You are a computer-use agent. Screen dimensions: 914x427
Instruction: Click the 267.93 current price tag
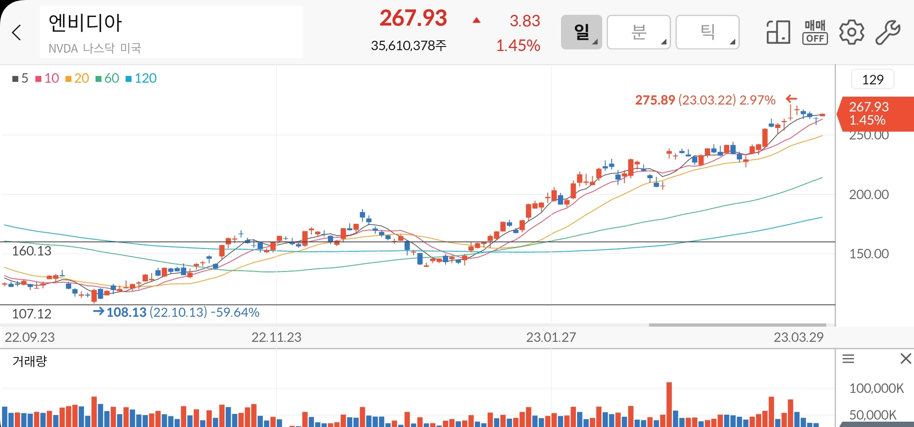pos(876,114)
